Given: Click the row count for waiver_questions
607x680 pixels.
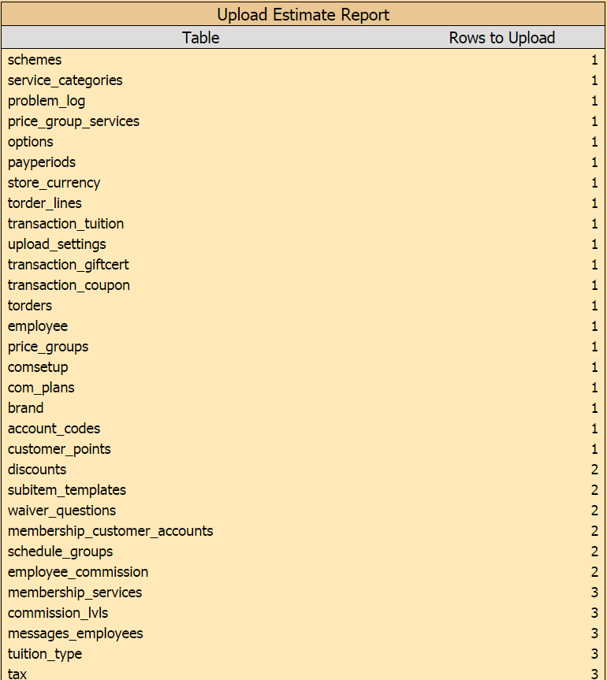Looking at the screenshot, I should pos(594,511).
